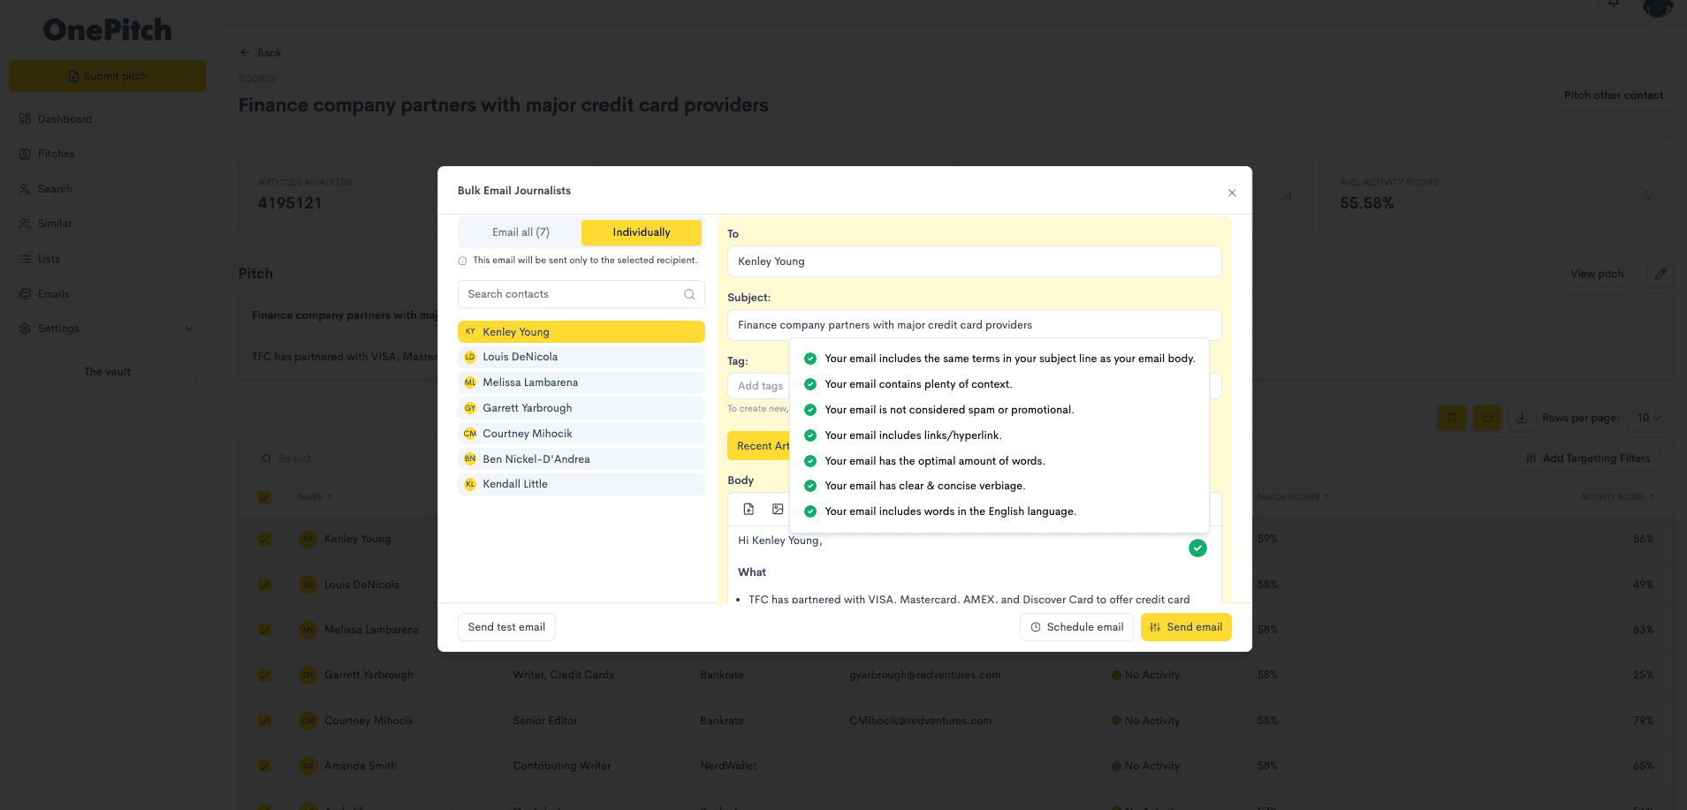Select Melissa Lambarena in contact list

581,382
